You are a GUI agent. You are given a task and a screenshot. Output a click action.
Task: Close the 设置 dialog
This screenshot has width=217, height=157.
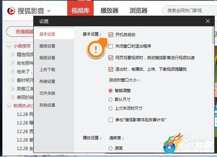point(207,21)
